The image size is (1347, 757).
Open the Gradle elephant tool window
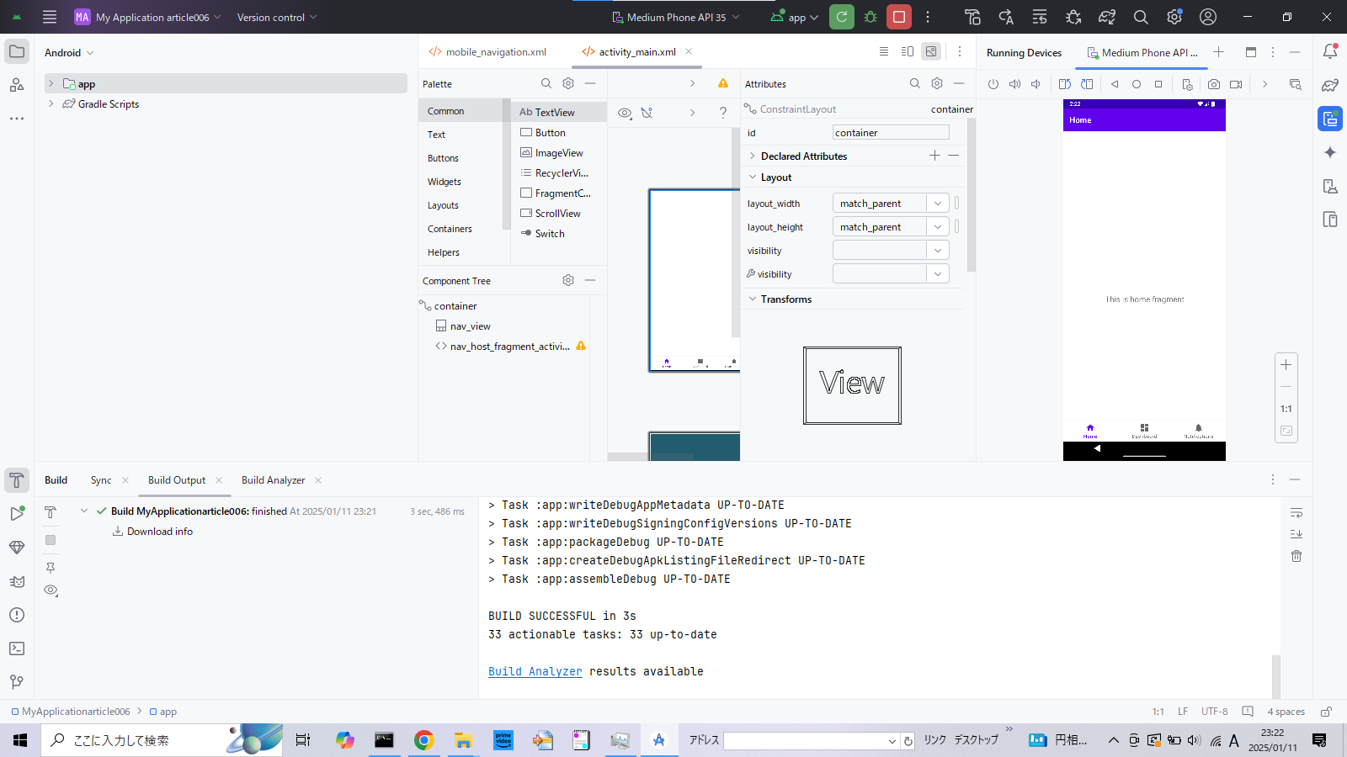(1330, 85)
